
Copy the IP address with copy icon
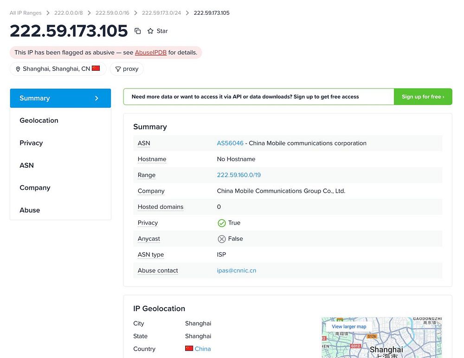coord(138,31)
